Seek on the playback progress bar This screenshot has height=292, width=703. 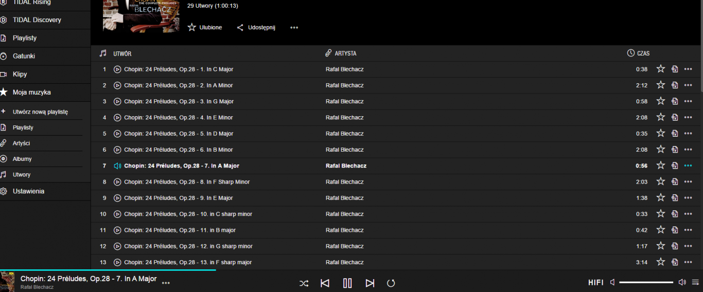click(351, 270)
